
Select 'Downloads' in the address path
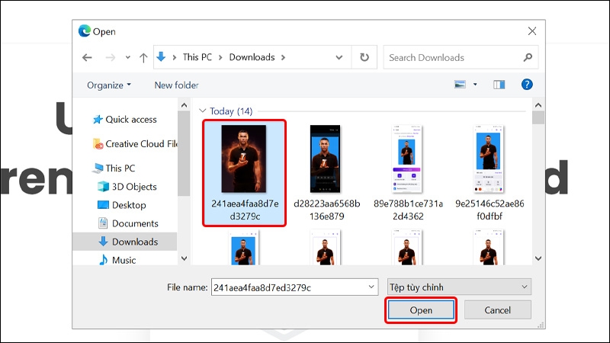pos(252,57)
